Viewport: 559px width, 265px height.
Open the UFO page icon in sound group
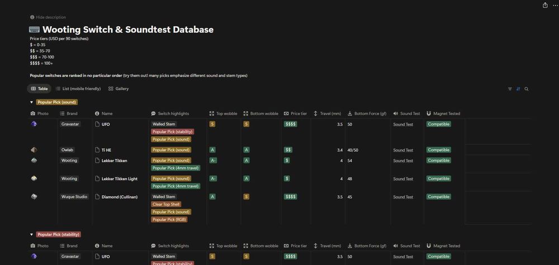pos(97,124)
